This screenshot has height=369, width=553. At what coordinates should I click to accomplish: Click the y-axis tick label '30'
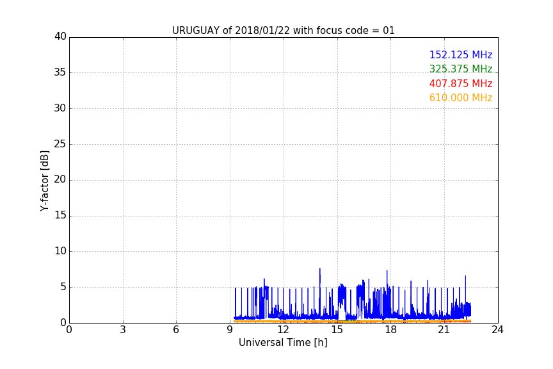point(60,108)
